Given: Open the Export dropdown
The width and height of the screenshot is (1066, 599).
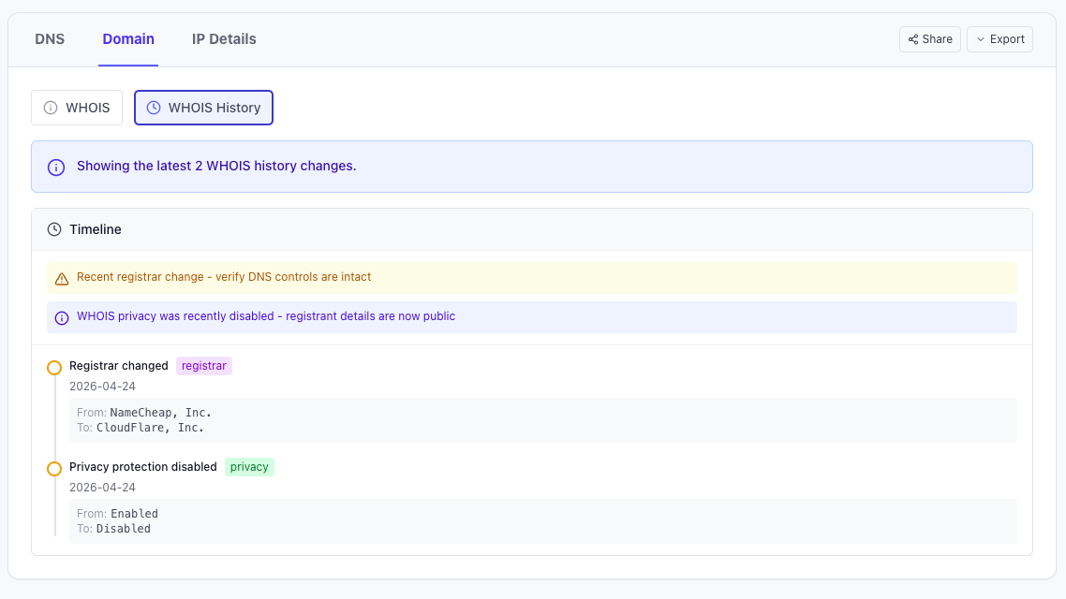Looking at the screenshot, I should [999, 39].
